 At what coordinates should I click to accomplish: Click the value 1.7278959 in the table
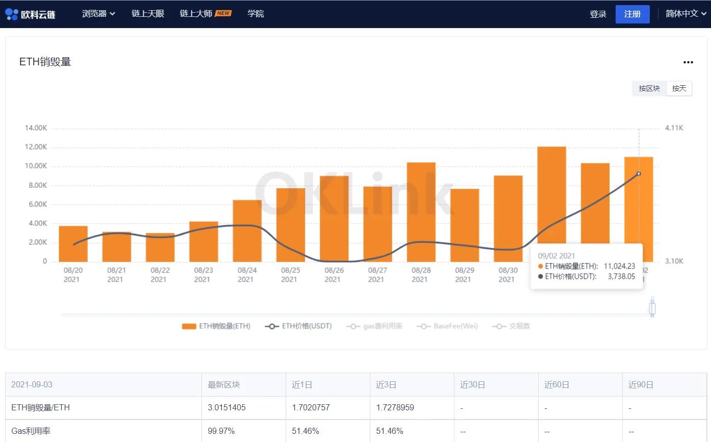(395, 408)
